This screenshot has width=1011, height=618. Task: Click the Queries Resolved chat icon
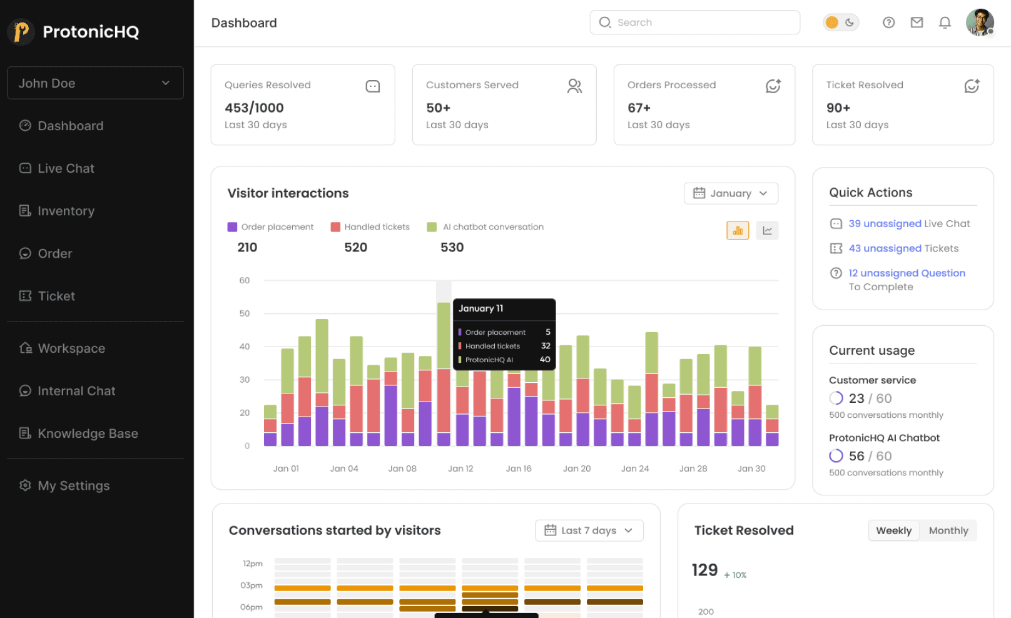click(373, 86)
